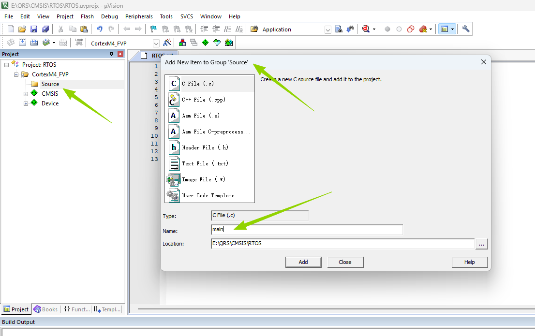Image resolution: width=535 pixels, height=336 pixels.
Task: Open the SVCS menu
Action: [187, 16]
